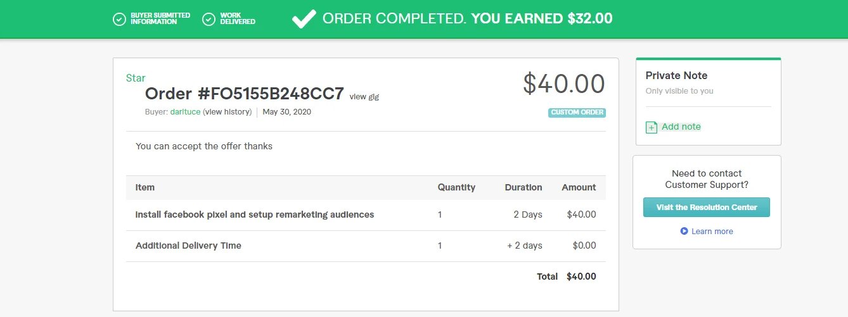Click the Learn more play icon
The height and width of the screenshot is (317, 848).
click(x=684, y=232)
